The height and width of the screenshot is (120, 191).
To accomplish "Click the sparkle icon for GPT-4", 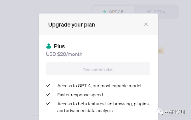I will (149, 12).
